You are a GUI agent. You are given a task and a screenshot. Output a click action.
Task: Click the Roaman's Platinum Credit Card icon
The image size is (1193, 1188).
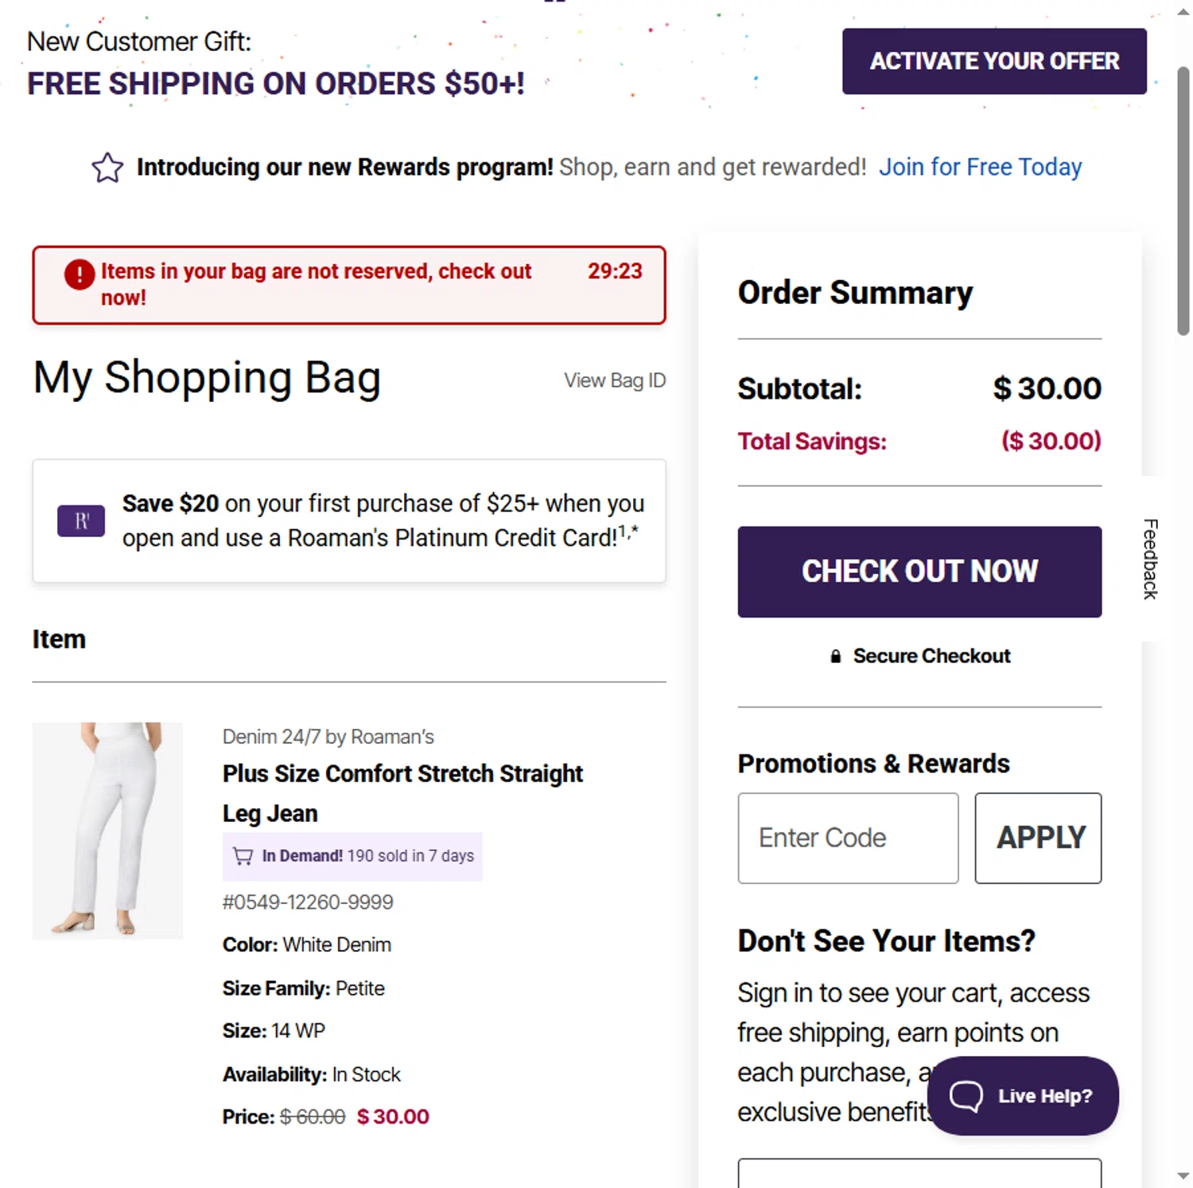81,521
